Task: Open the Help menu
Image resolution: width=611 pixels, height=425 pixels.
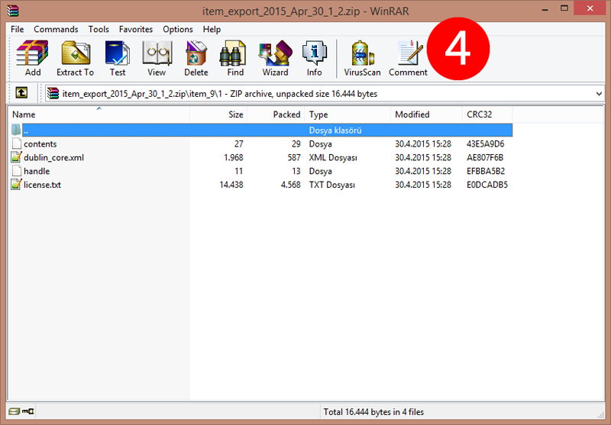Action: coord(212,29)
